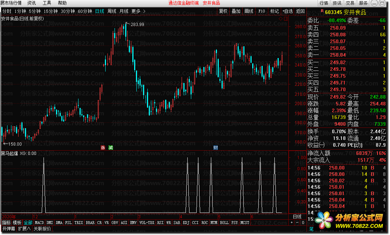The image size is (390, 235).
Task: Switch to the 日线 daily period
Action: [x=100, y=11]
